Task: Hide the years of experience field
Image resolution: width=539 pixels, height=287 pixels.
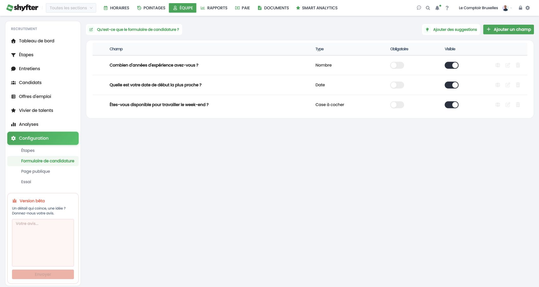Action: [x=451, y=65]
